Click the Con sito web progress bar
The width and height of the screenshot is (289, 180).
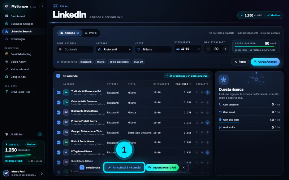249,123
